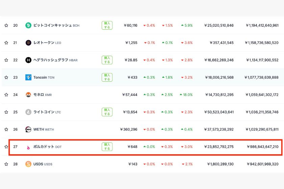Click the price ¥360,296

128,129
